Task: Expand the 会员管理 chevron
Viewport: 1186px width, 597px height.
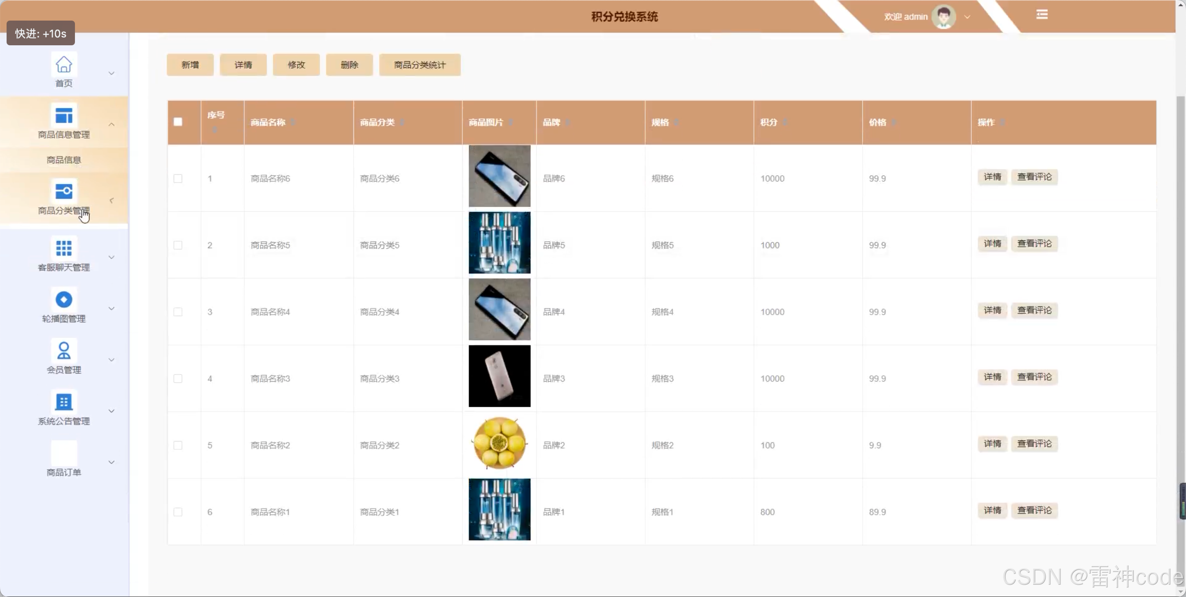Action: click(x=112, y=360)
